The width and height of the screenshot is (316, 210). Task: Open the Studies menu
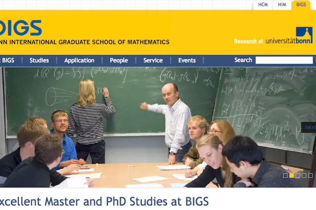(x=39, y=60)
